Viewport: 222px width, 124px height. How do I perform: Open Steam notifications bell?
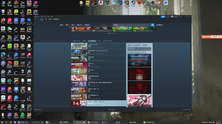point(168,17)
